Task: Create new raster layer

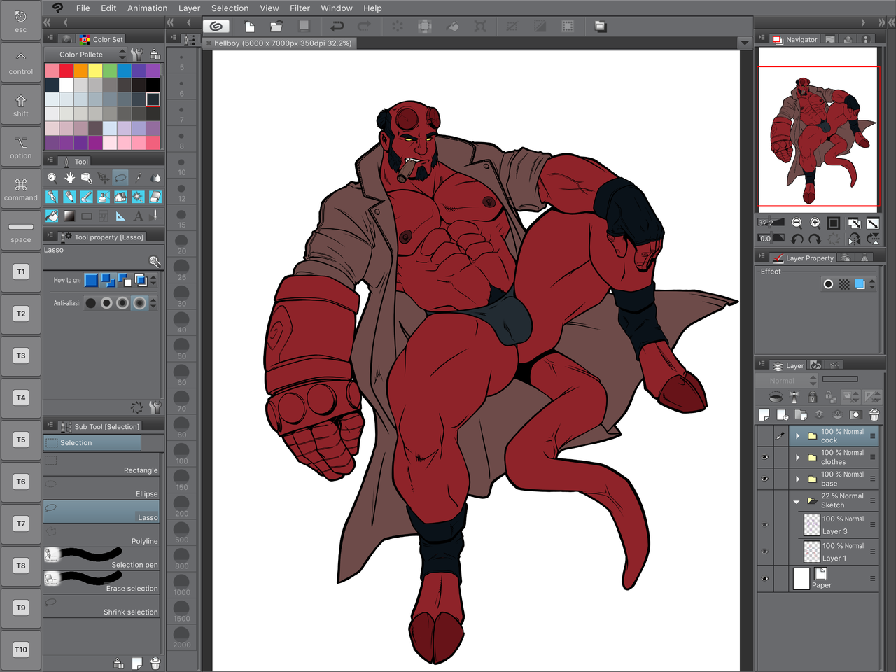Action: coord(764,414)
